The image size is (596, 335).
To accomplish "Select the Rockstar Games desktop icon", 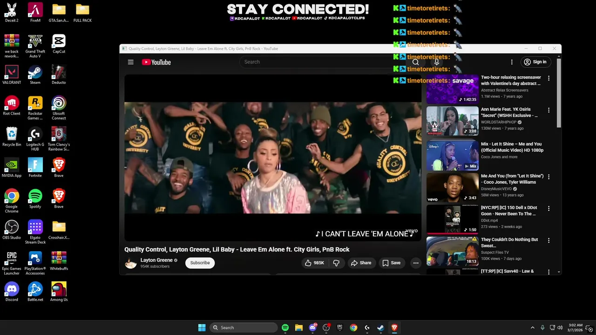I will tap(35, 108).
